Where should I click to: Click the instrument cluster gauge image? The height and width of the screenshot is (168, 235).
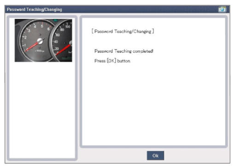coord(43,41)
